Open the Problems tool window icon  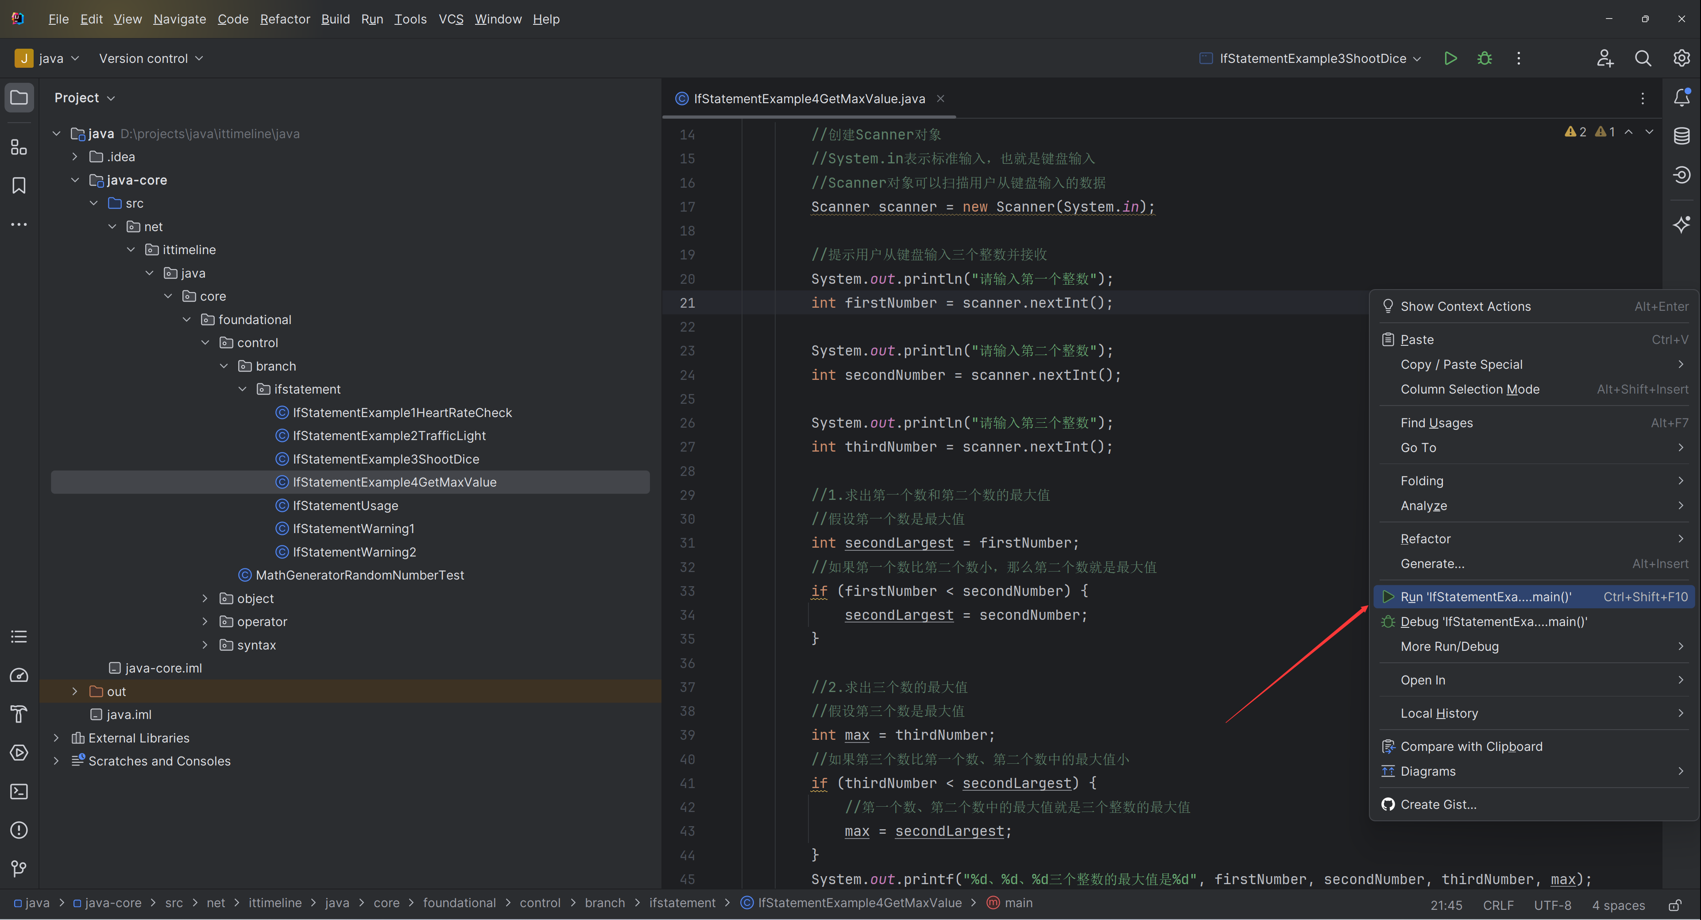tap(19, 830)
